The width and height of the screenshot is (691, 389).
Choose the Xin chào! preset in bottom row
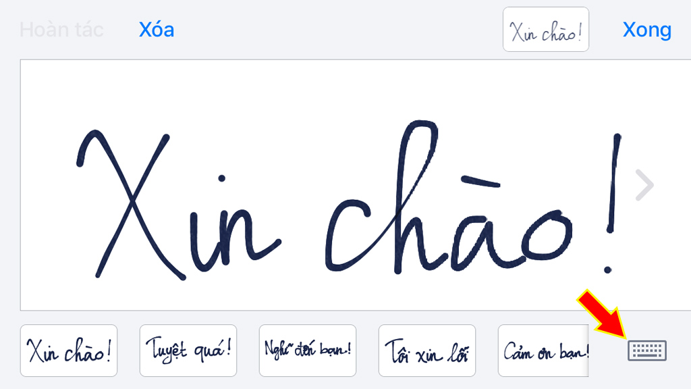pyautogui.click(x=69, y=351)
